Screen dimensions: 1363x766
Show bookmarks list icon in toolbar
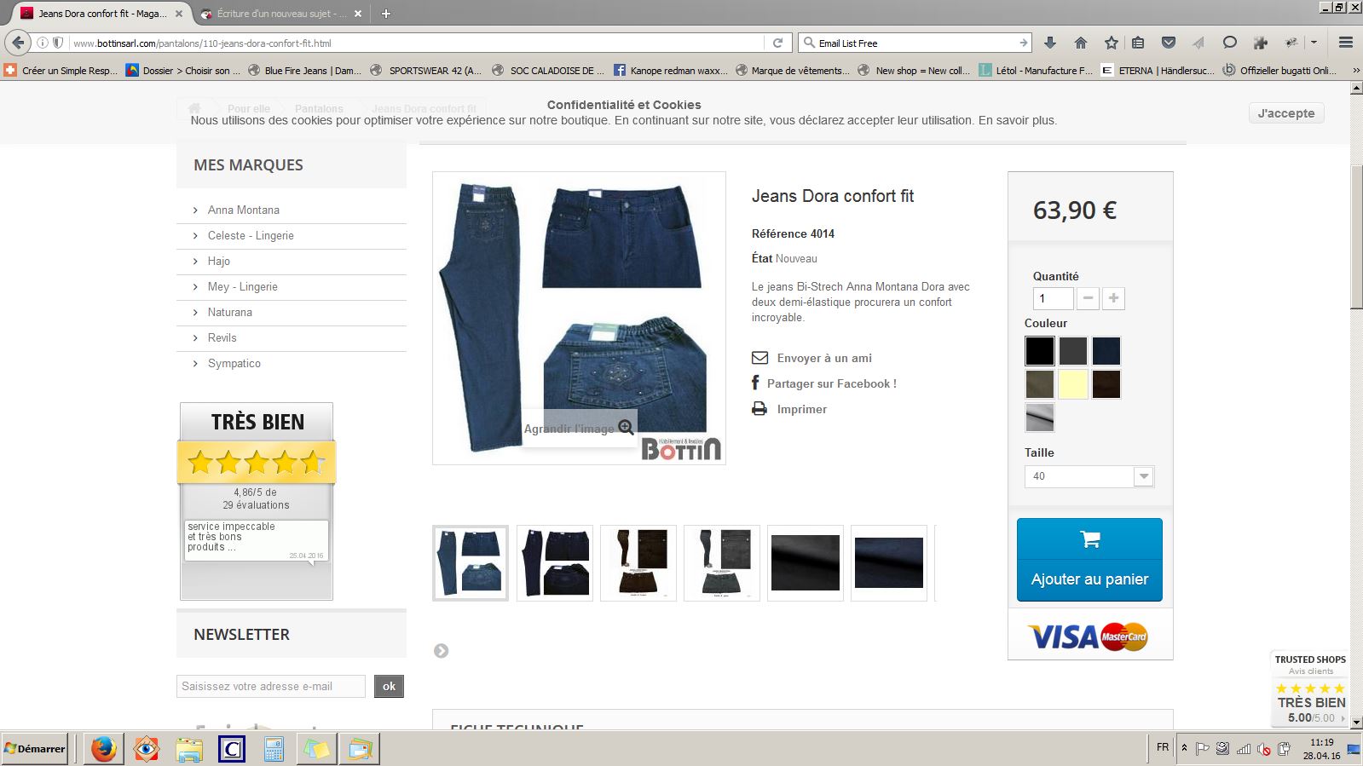tap(1138, 43)
